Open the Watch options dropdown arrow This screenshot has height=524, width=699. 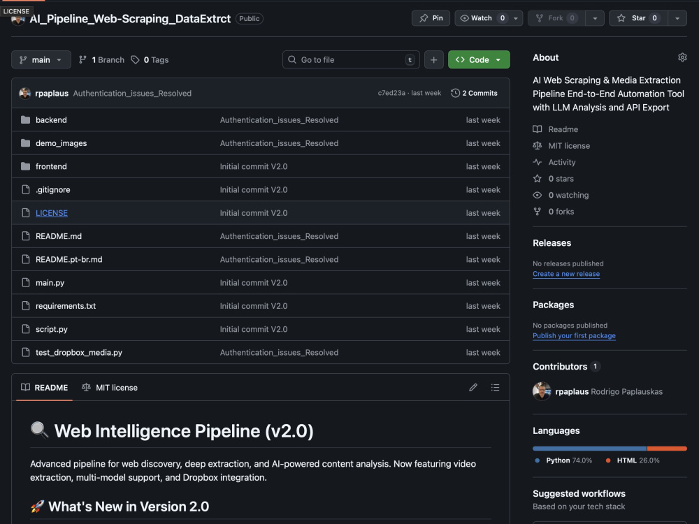(516, 18)
